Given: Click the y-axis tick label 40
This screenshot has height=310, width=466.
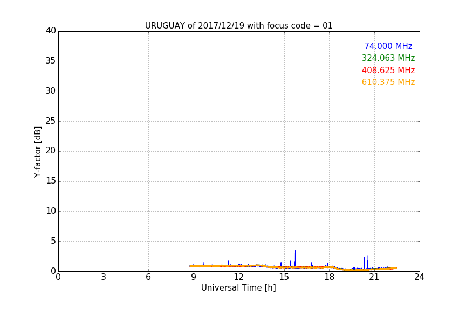Looking at the screenshot, I should (x=51, y=31).
